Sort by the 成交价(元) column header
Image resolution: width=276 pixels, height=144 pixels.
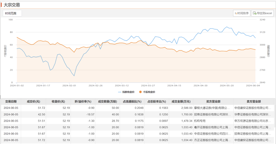point(34,101)
